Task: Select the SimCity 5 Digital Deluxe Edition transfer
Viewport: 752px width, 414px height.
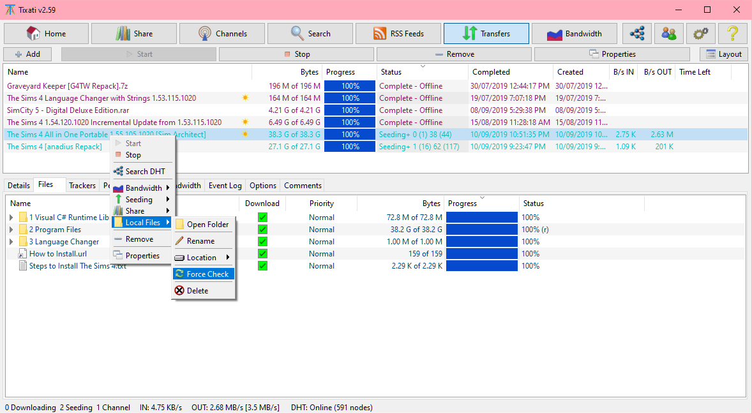Action: [x=68, y=110]
